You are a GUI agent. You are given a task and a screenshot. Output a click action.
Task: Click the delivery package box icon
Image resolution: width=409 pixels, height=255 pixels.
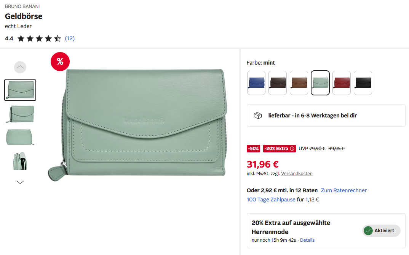point(258,116)
